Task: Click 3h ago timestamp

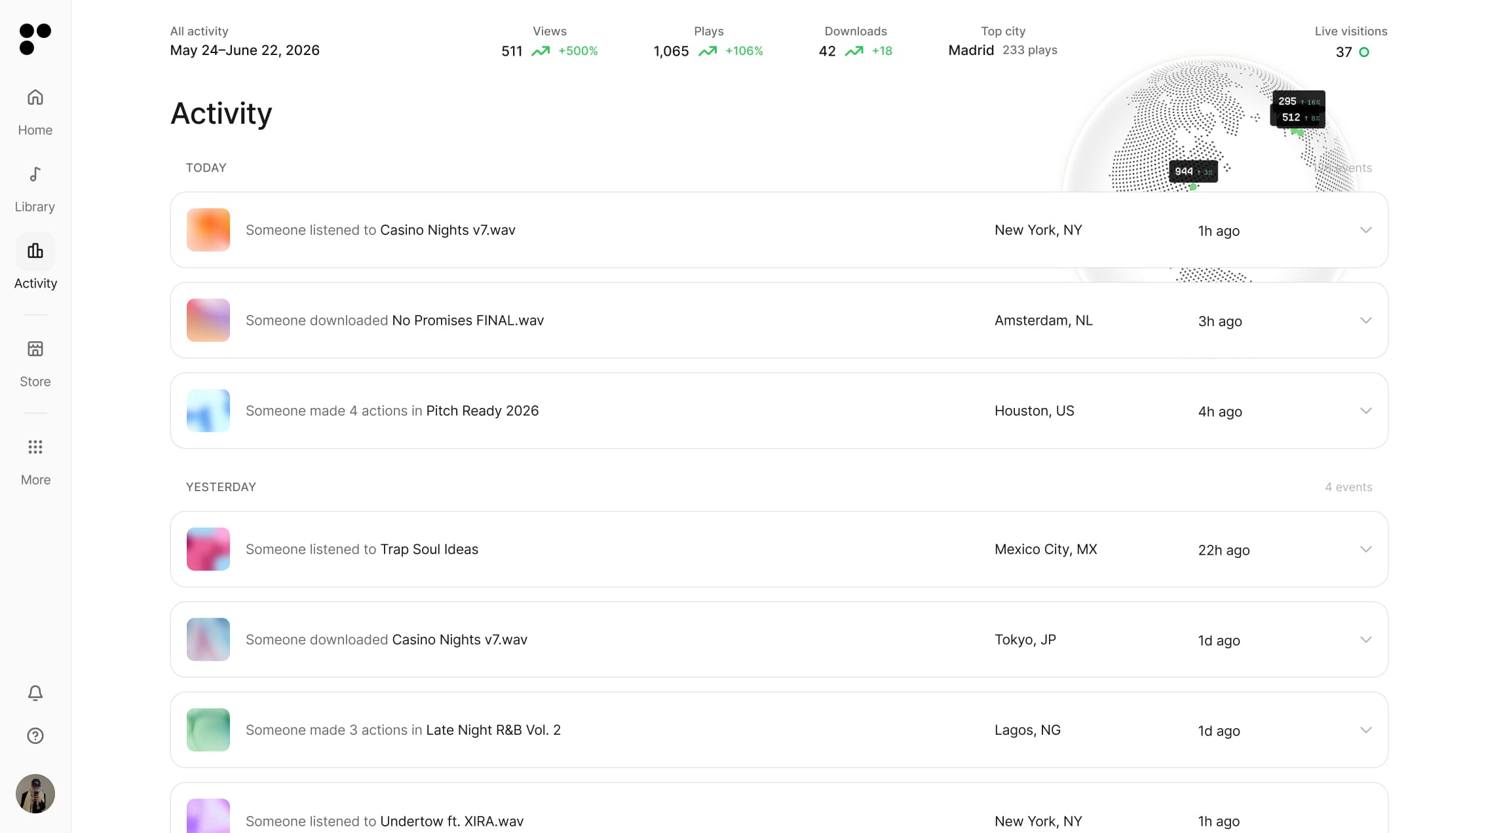Action: coord(1220,321)
